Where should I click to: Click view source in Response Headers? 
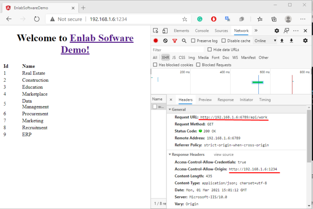pyautogui.click(x=224, y=155)
